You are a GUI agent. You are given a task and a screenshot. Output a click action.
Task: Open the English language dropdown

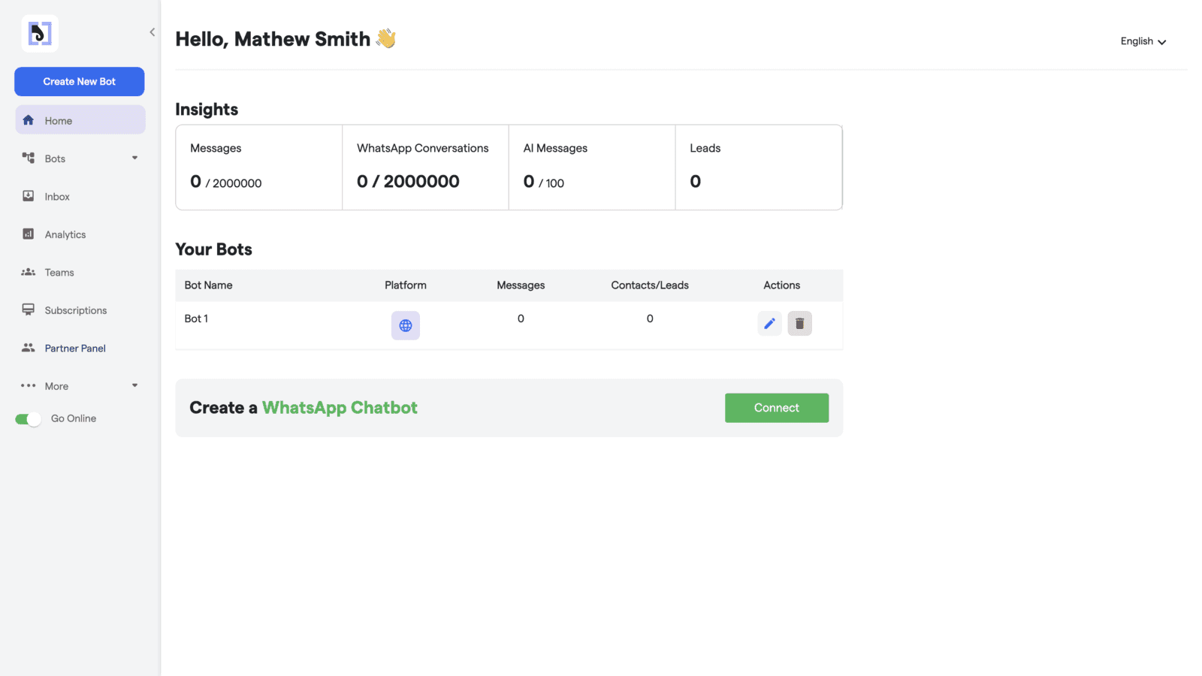pyautogui.click(x=1143, y=41)
